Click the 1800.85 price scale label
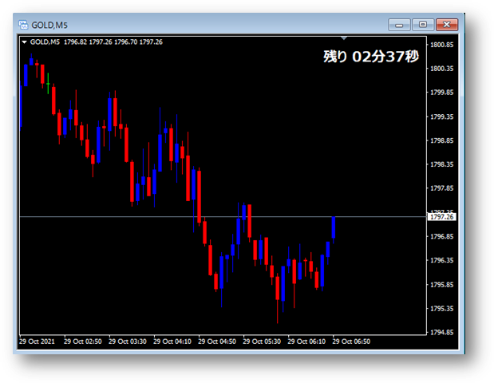 (441, 45)
